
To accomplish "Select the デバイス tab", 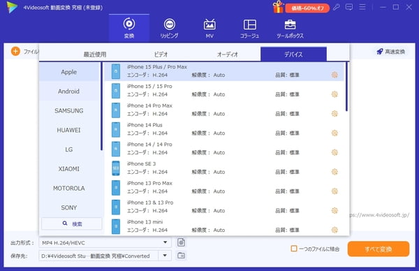I will click(x=293, y=54).
